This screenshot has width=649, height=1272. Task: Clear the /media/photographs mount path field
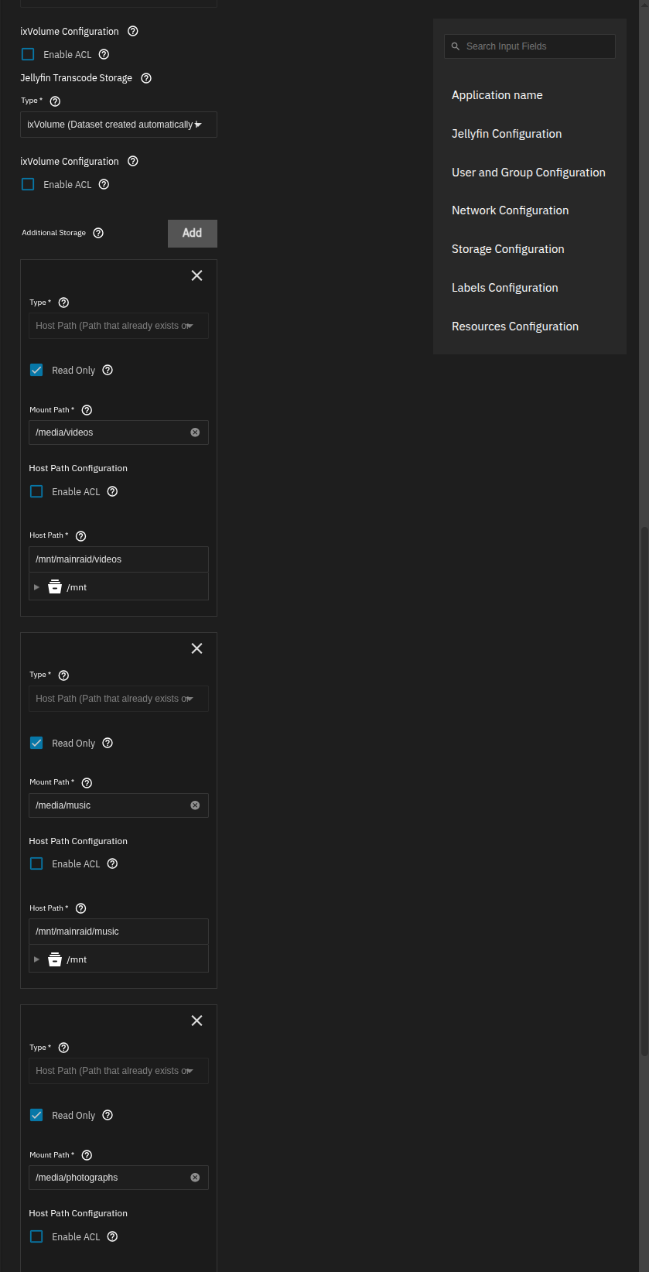pyautogui.click(x=195, y=1178)
